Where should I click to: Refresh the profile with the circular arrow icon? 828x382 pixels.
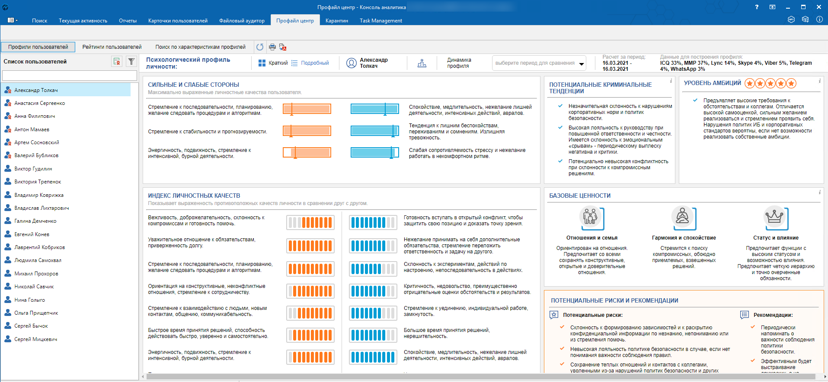[x=260, y=47]
